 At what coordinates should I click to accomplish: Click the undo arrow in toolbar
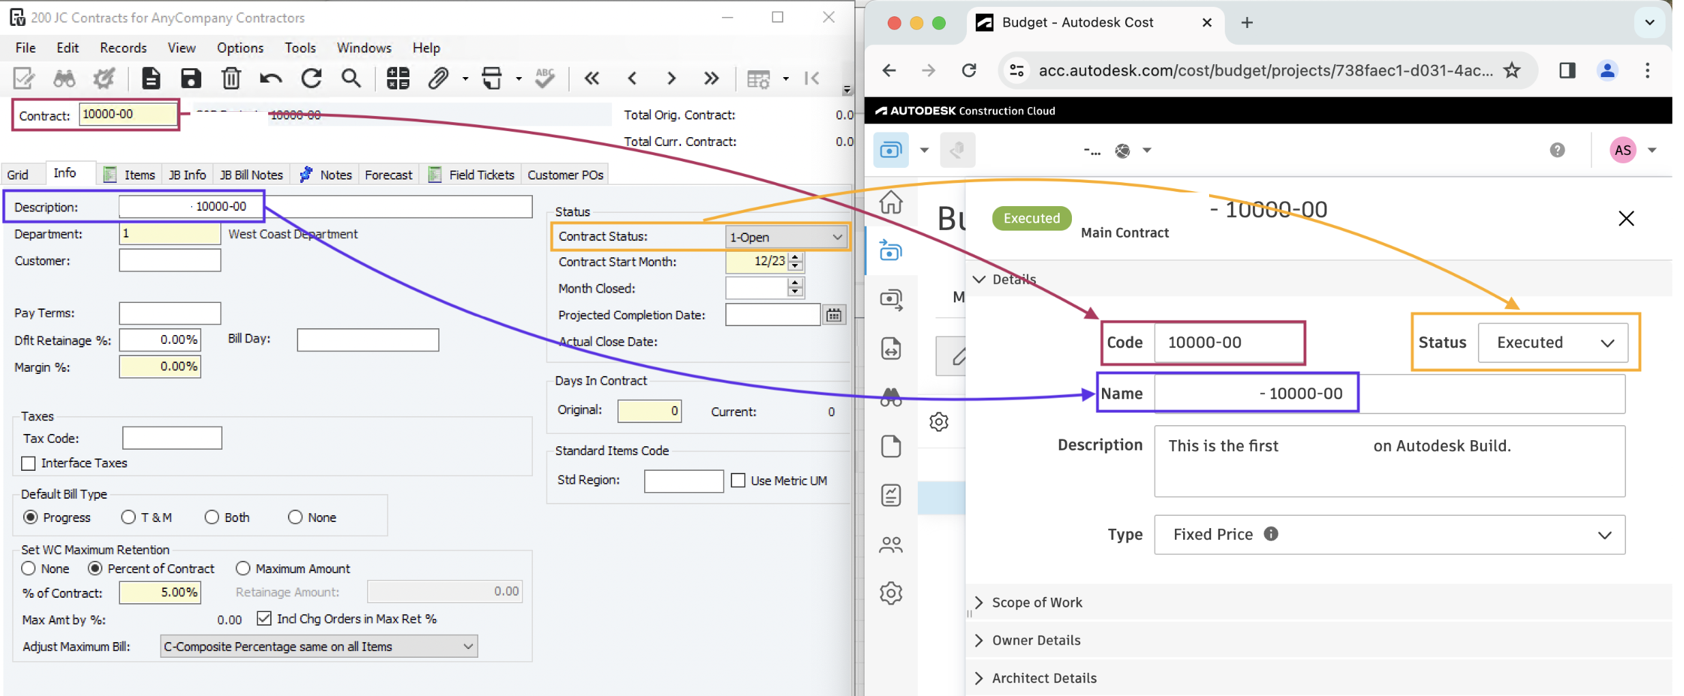pyautogui.click(x=271, y=78)
